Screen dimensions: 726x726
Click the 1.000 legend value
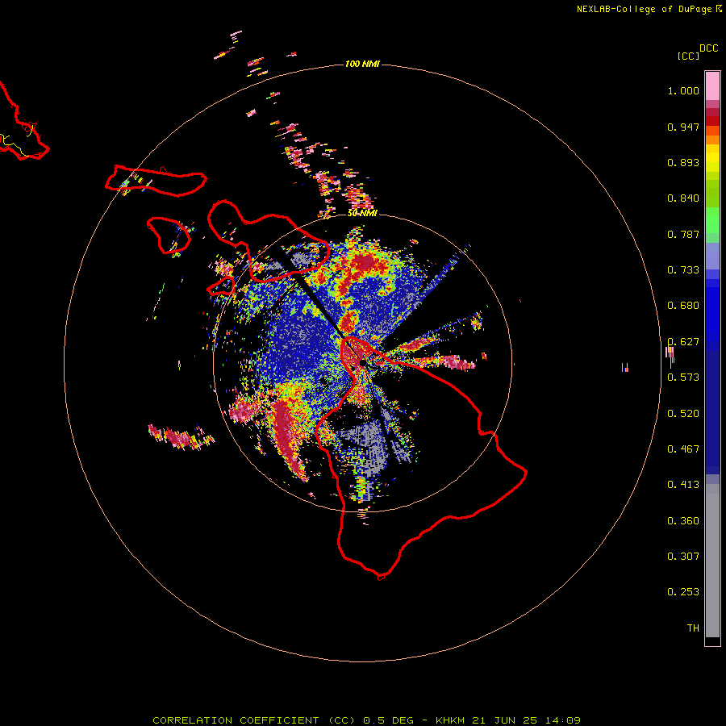tap(683, 90)
